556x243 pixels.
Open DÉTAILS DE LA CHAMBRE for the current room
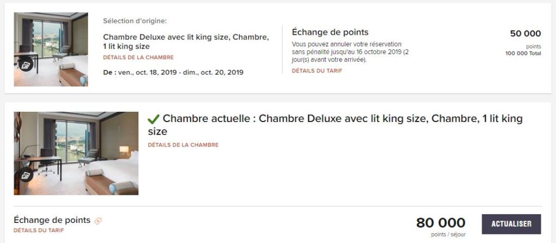click(x=183, y=145)
